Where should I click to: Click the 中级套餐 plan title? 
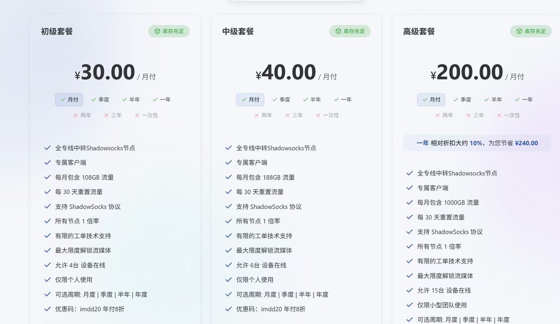click(x=238, y=31)
